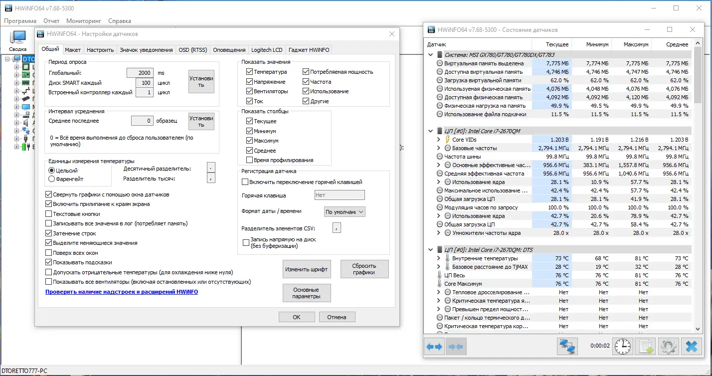Enable the Поверх всех окон checkbox

tap(48, 253)
